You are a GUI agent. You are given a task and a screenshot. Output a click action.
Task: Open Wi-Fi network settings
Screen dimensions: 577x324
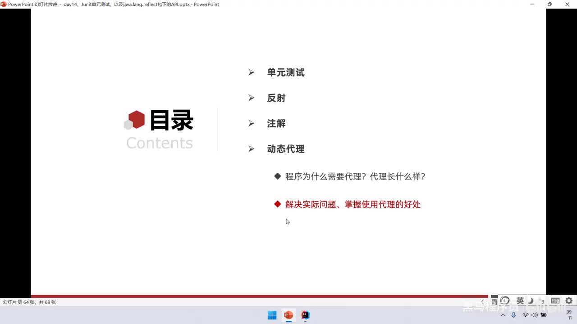[x=525, y=315]
